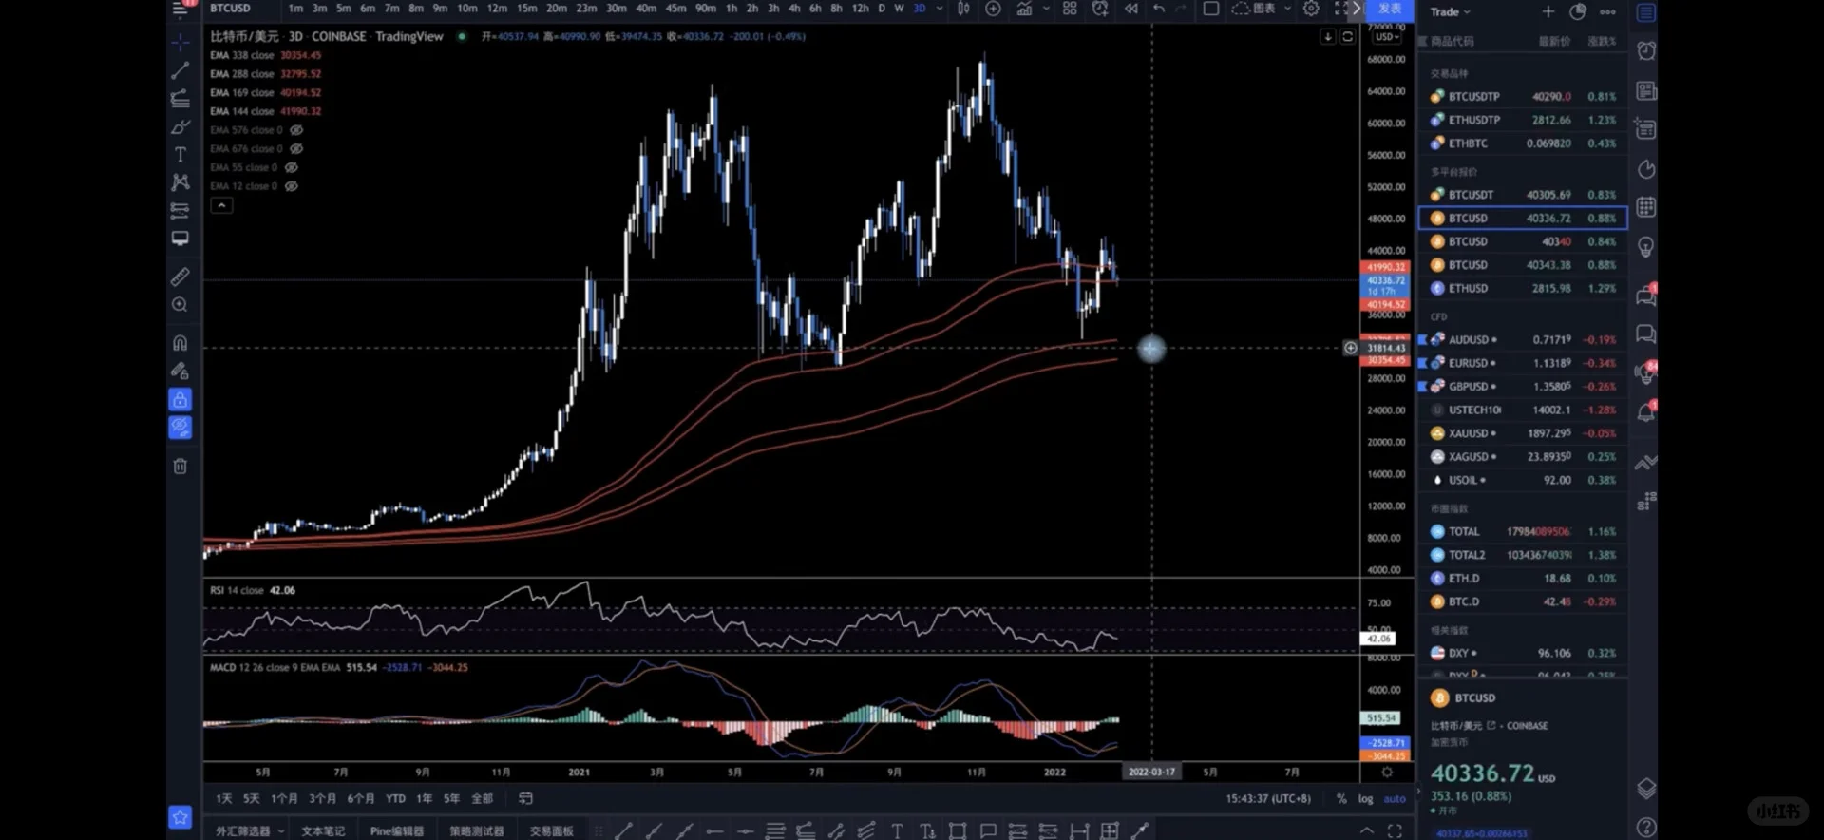Select the 15m timeframe
Screen dimensions: 1824x840
(x=527, y=9)
